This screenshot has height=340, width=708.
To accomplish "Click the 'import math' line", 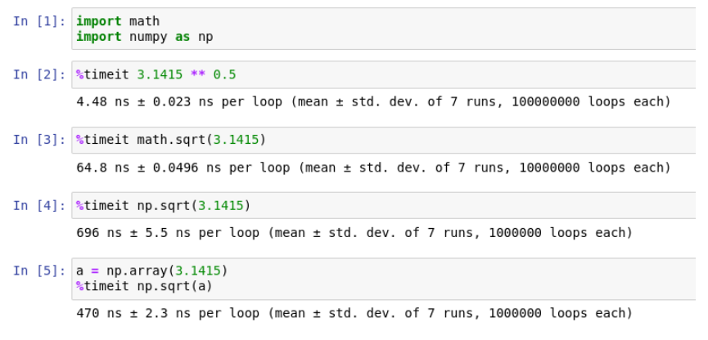I will pyautogui.click(x=118, y=21).
